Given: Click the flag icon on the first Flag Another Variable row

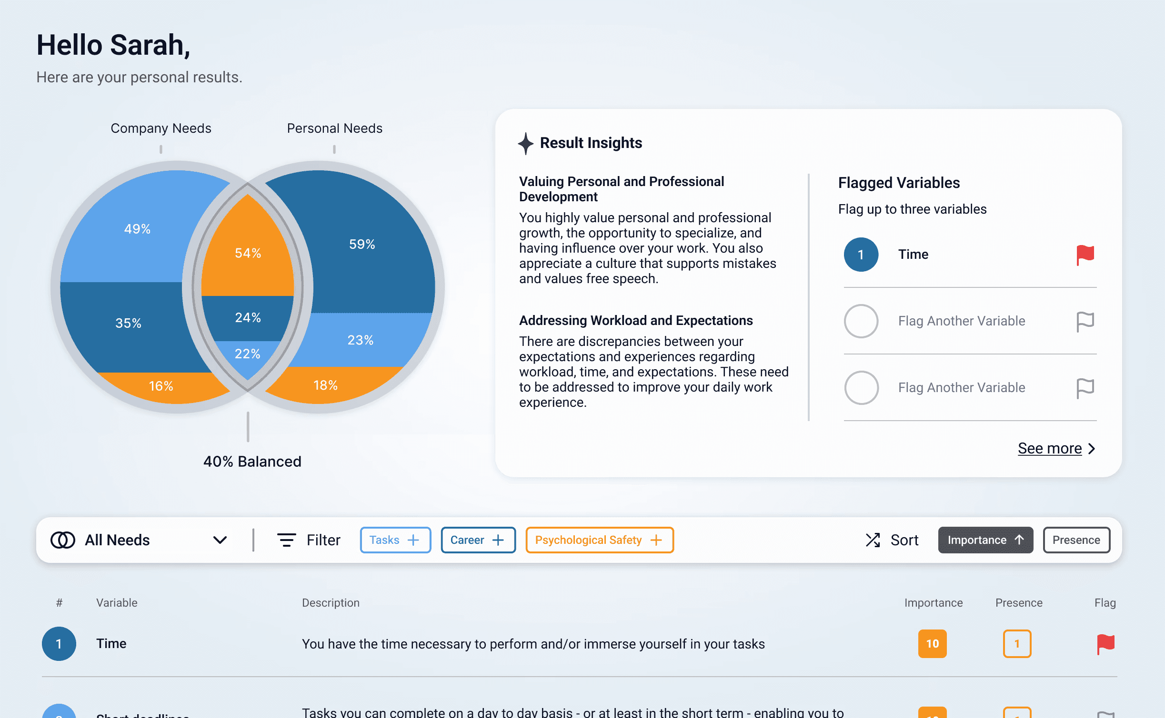Looking at the screenshot, I should point(1085,322).
